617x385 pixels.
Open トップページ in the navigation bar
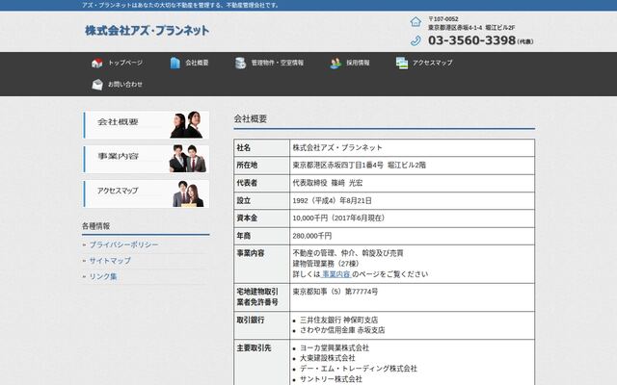point(125,63)
